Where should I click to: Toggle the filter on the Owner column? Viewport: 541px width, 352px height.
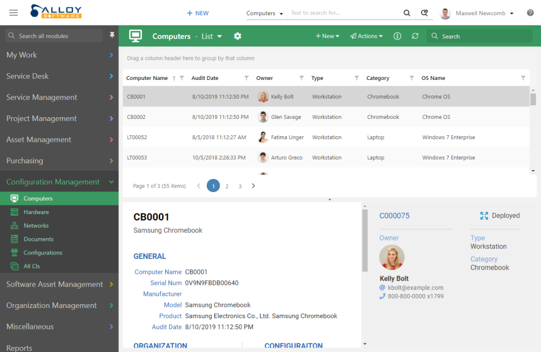[301, 78]
